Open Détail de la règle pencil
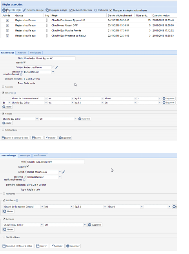Viewport: 189px width, 254px height. coord(24,10)
